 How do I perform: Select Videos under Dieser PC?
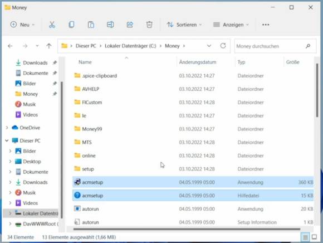(30, 203)
